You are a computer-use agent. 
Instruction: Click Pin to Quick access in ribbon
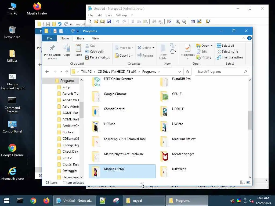[x=52, y=52]
